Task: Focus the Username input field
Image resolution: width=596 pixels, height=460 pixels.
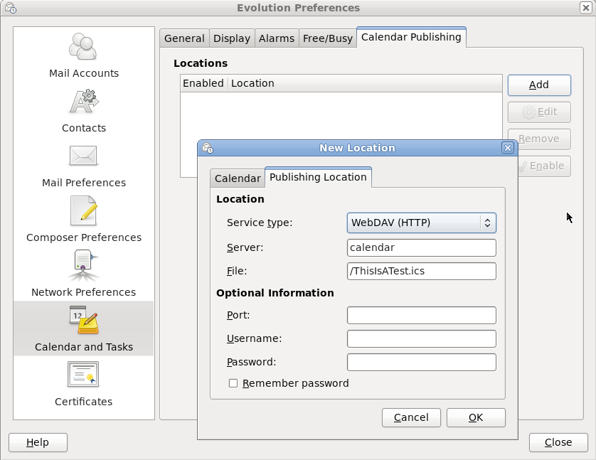Action: point(421,339)
